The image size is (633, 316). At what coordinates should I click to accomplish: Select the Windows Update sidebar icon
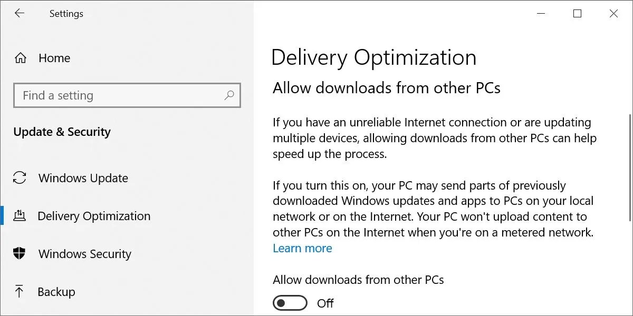pyautogui.click(x=20, y=178)
